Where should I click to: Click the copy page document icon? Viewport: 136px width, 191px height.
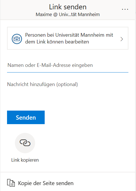point(11,183)
